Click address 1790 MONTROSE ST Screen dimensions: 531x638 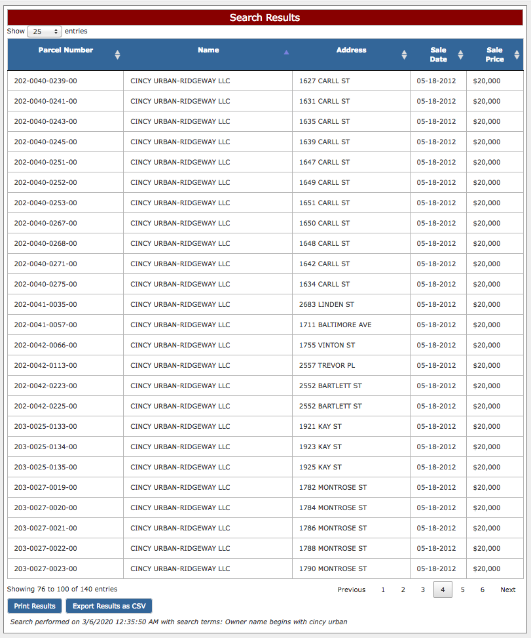pyautogui.click(x=333, y=569)
